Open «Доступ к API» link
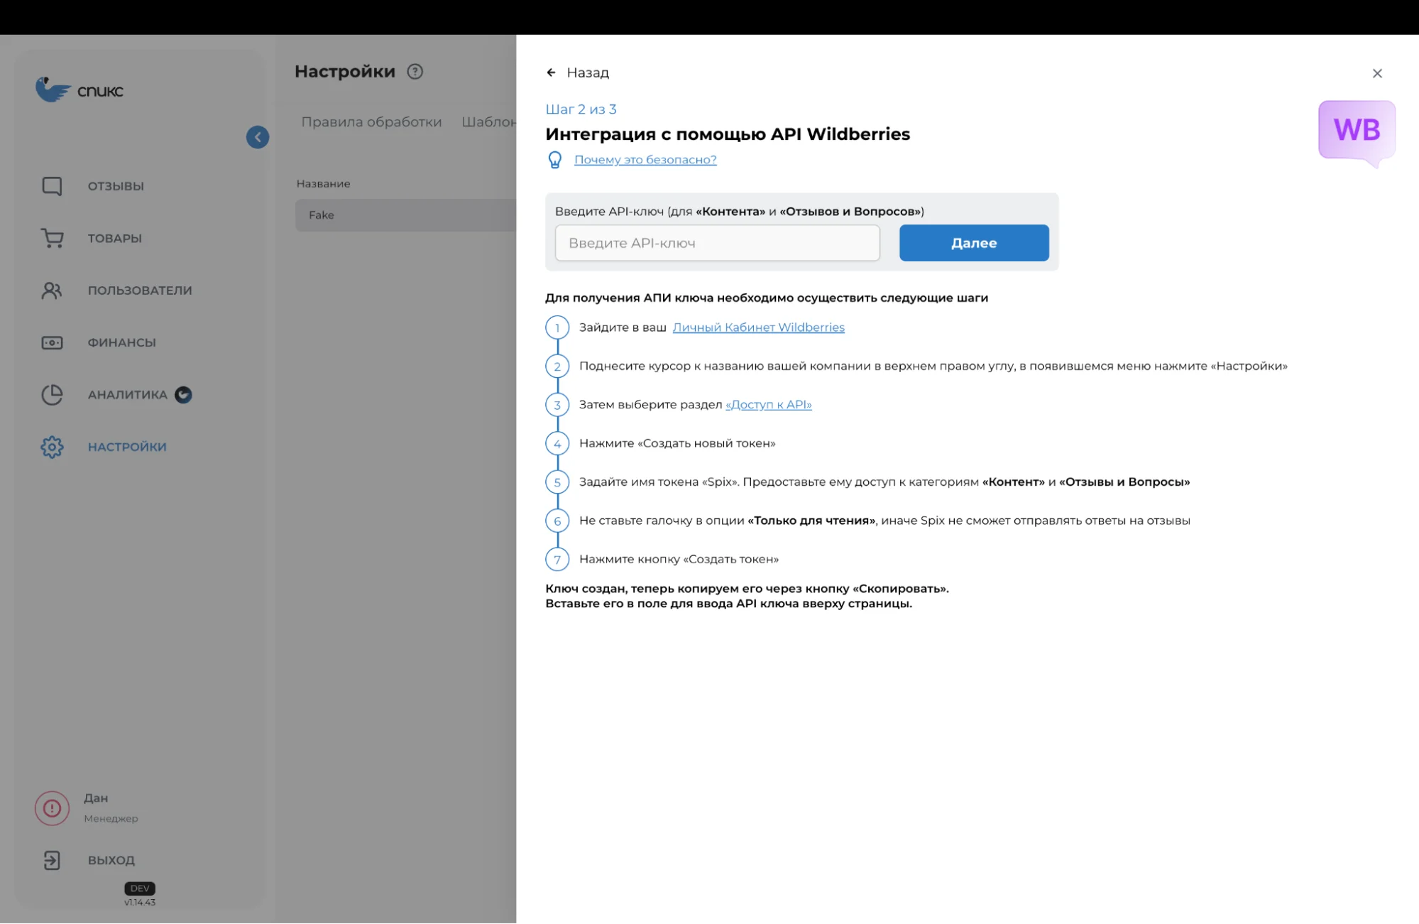Image resolution: width=1419 pixels, height=924 pixels. click(x=768, y=405)
